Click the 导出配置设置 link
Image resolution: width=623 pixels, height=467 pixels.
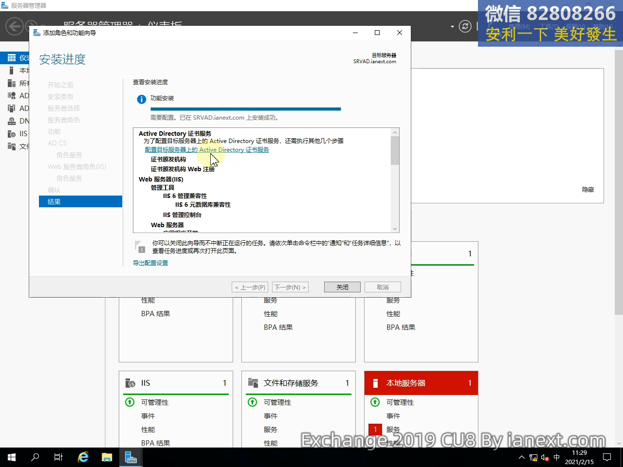pyautogui.click(x=150, y=263)
